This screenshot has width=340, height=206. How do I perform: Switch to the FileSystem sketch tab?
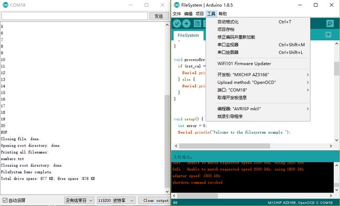[x=188, y=36]
